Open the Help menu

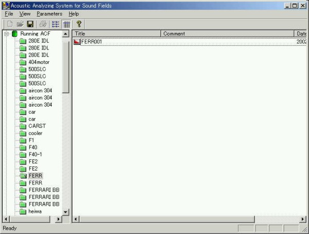74,14
